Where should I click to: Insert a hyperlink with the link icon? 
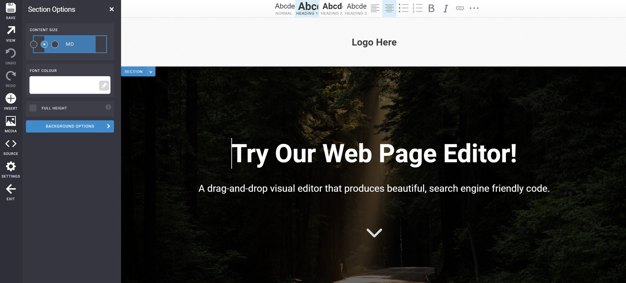coord(460,8)
